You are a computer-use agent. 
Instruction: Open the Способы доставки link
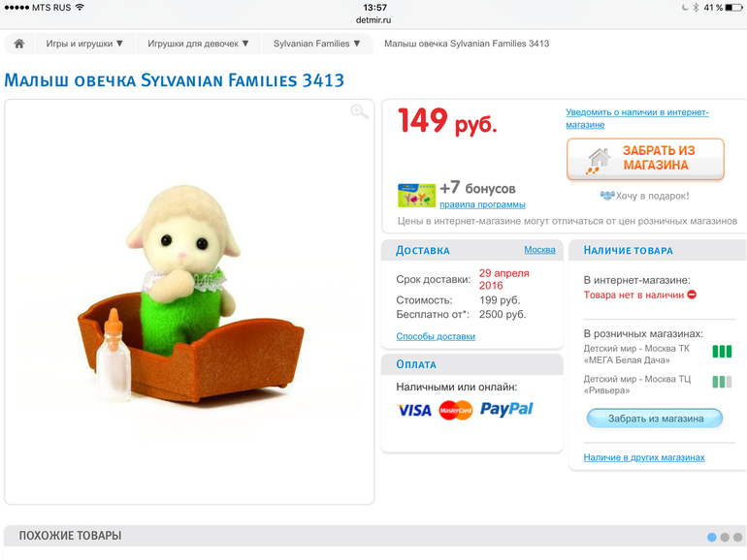(436, 336)
